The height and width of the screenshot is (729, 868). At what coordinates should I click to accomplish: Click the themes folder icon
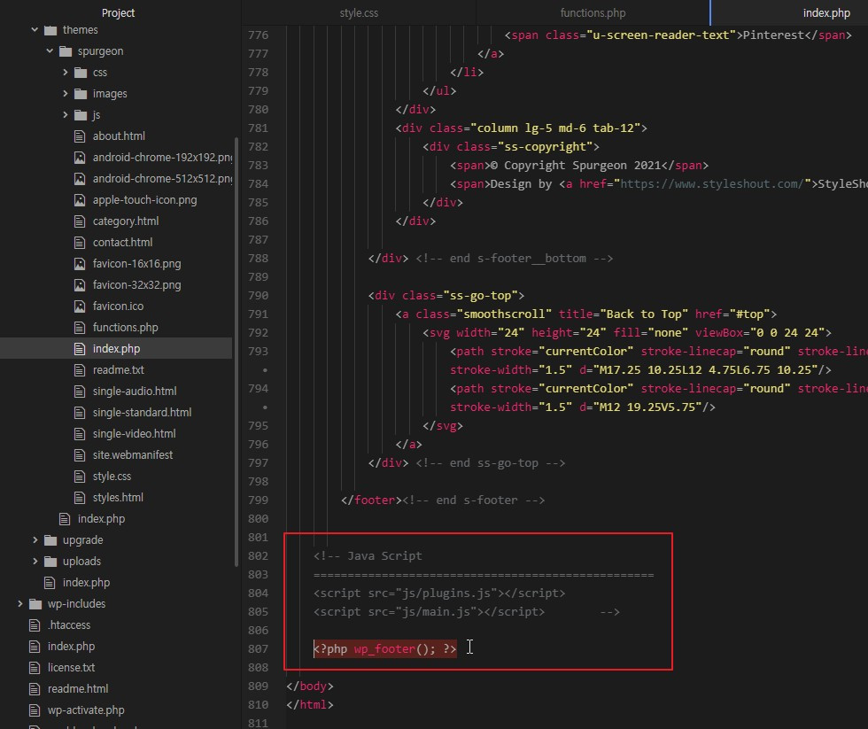click(x=50, y=30)
